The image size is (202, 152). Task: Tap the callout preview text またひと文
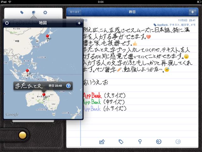coord(29,86)
